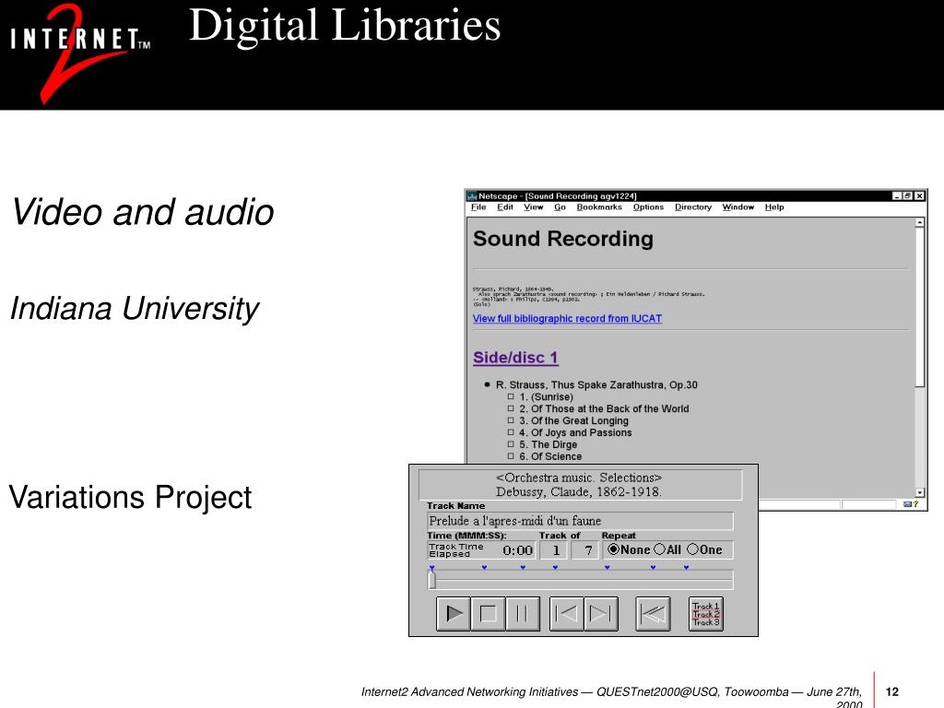
Task: Open the Help menu in Netscape
Action: tap(774, 207)
